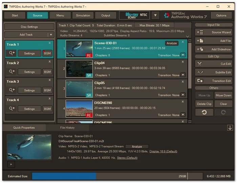Go to the Start step

[15, 16]
